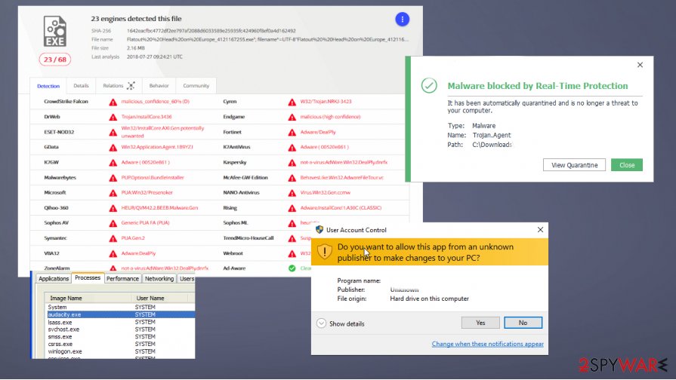Click the User Account Control shield icon
676x380 pixels.
pos(319,229)
